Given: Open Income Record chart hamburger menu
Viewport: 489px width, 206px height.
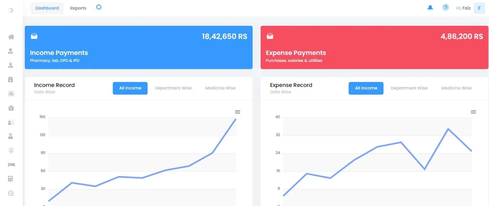Looking at the screenshot, I should tap(237, 112).
